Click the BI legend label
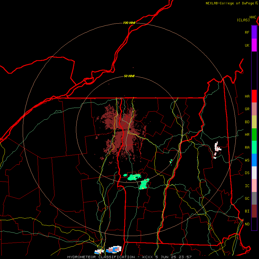The width and height of the screenshot is (259, 259). pyautogui.click(x=247, y=211)
